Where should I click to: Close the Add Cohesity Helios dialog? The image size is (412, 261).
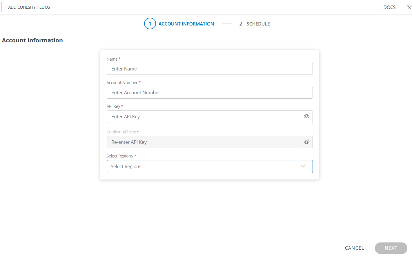pyautogui.click(x=409, y=7)
